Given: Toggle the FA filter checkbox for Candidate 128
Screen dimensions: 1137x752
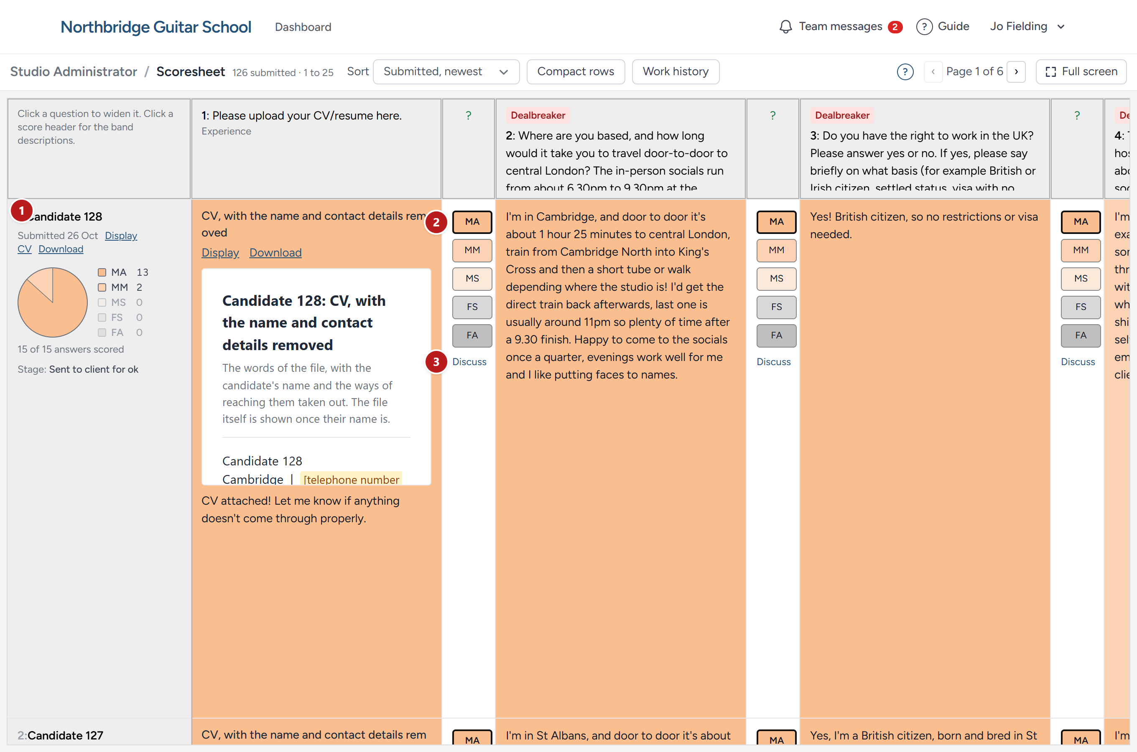Looking at the screenshot, I should 102,333.
